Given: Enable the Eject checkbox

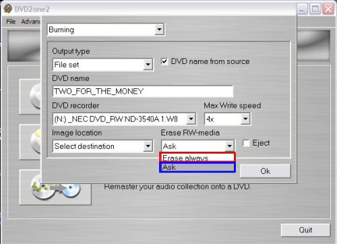Looking at the screenshot, I should (246, 143).
